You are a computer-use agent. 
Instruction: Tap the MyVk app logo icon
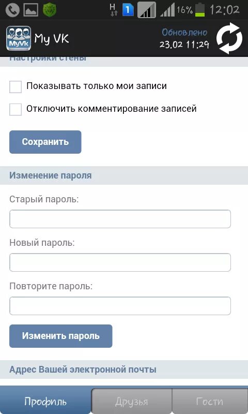pos(19,38)
